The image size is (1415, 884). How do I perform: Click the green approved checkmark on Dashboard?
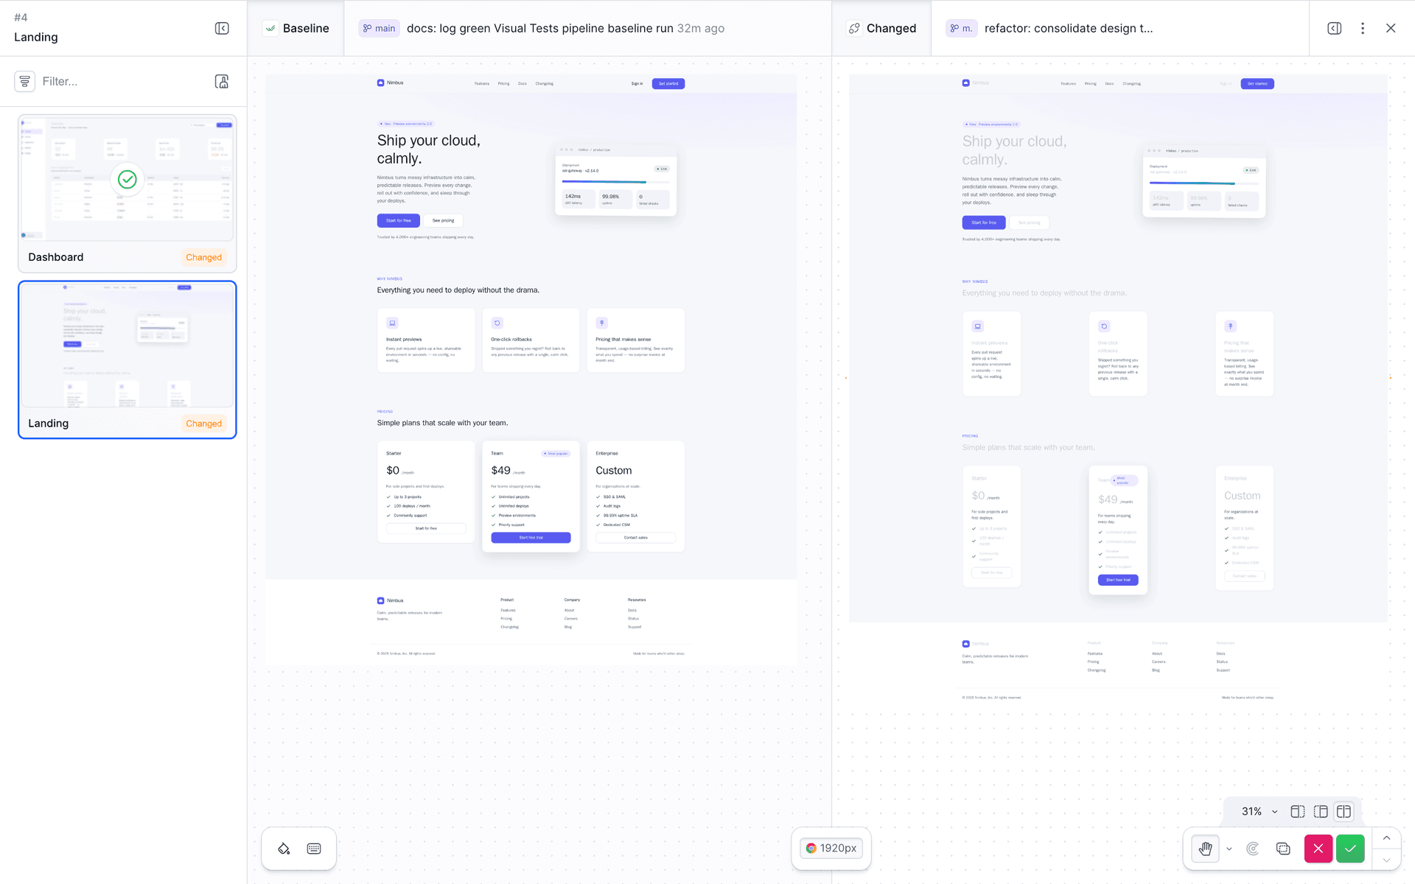tap(127, 179)
